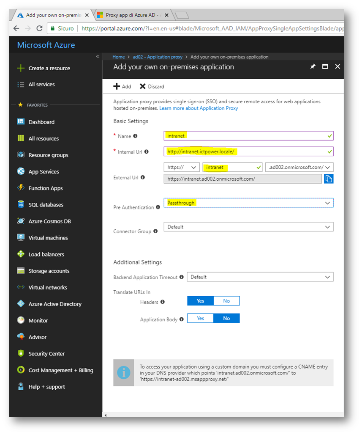Click the Add button in toolbar
The image size is (362, 435).
point(122,87)
